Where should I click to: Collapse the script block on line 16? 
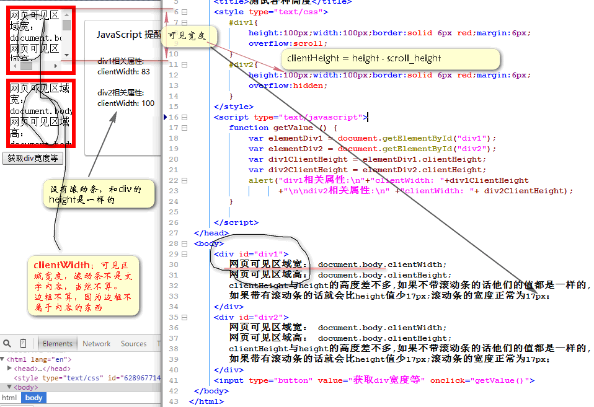(185, 117)
